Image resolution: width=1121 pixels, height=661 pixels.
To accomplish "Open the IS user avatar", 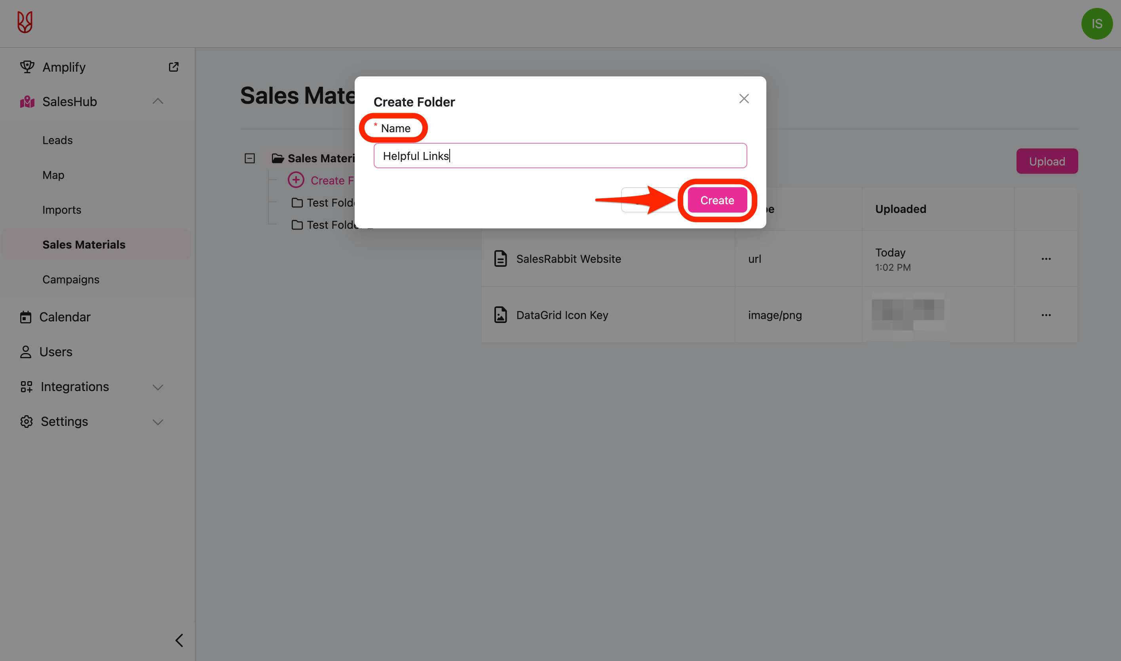I will tap(1096, 24).
